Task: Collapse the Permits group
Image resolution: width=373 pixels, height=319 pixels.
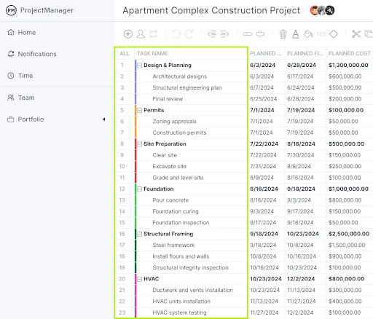Action: tap(139, 111)
